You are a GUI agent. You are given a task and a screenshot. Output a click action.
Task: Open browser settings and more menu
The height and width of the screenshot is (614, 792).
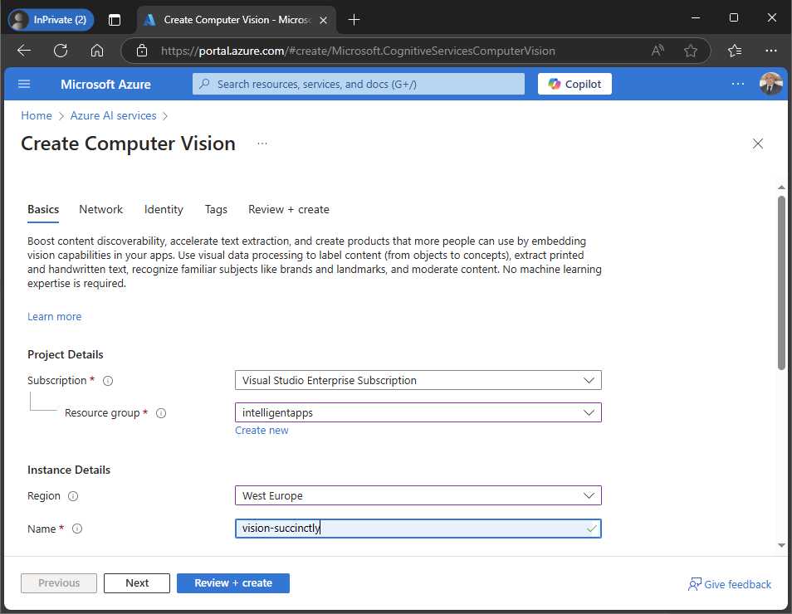pyautogui.click(x=770, y=51)
